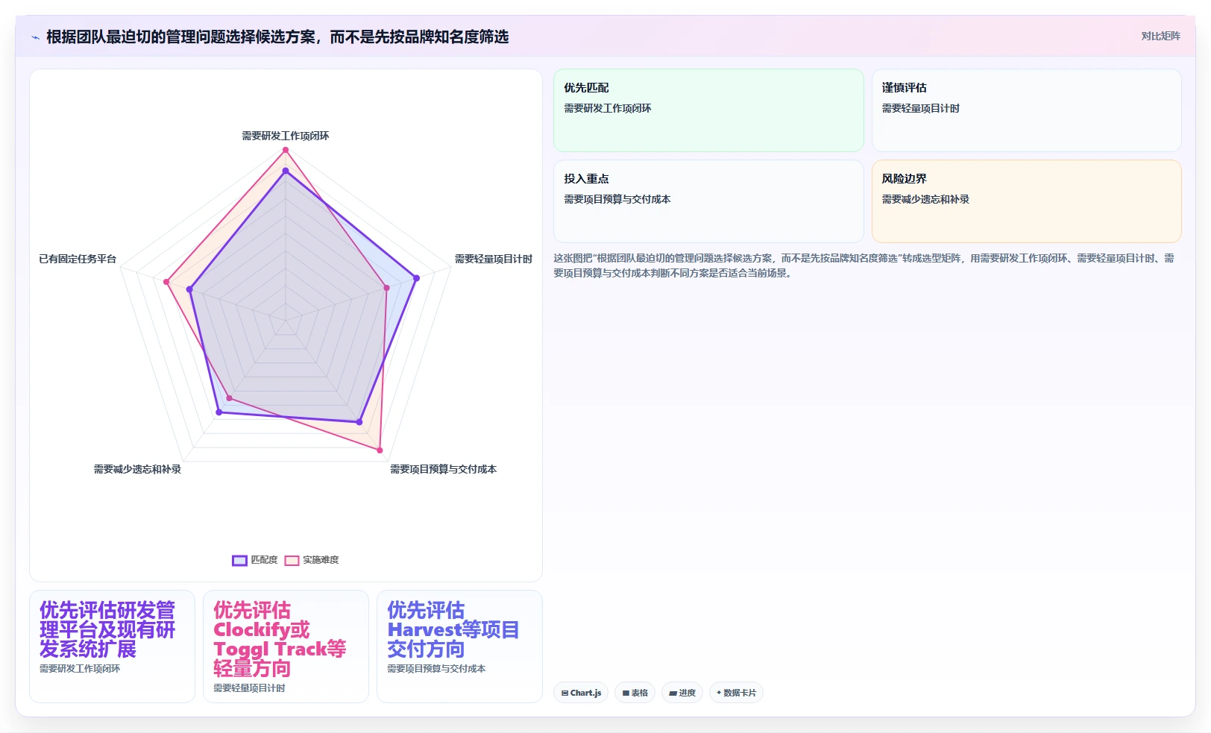
Task: Click the 实施难度 legend label text
Action: click(321, 560)
